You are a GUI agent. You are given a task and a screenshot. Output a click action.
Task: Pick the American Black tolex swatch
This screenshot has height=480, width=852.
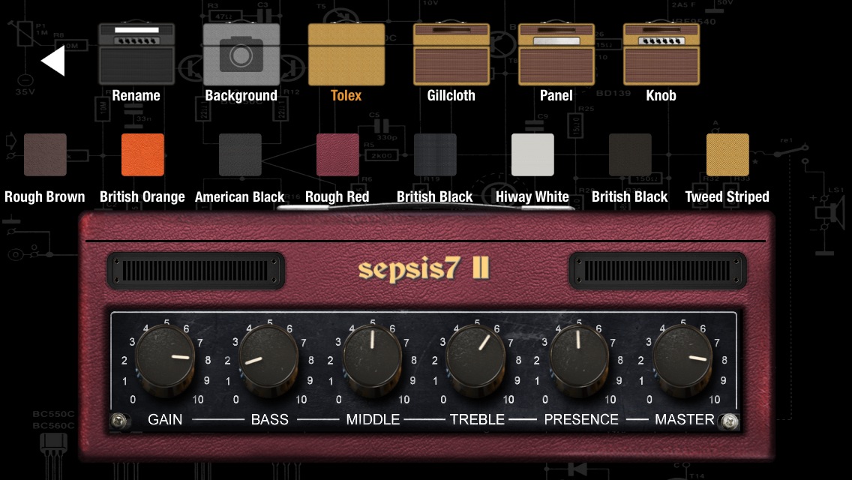click(x=240, y=154)
